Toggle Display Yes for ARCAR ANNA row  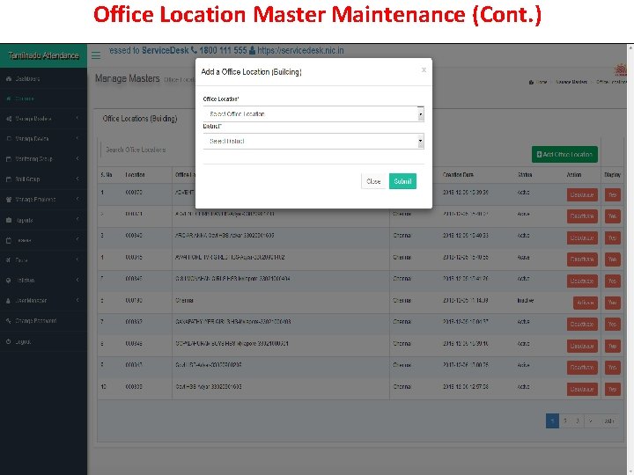613,237
